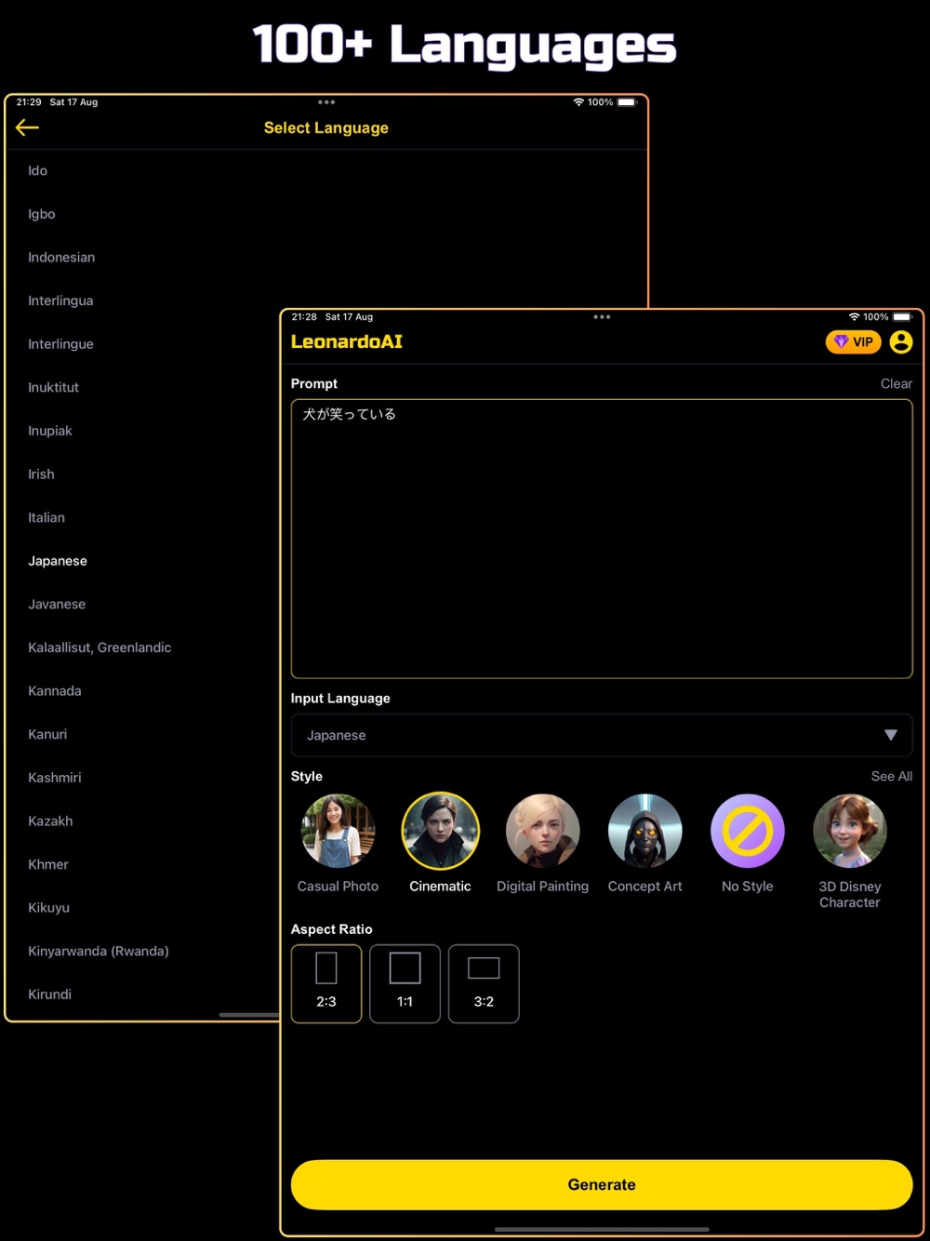
Task: Choose Kirundi from the language list
Action: pyautogui.click(x=49, y=994)
